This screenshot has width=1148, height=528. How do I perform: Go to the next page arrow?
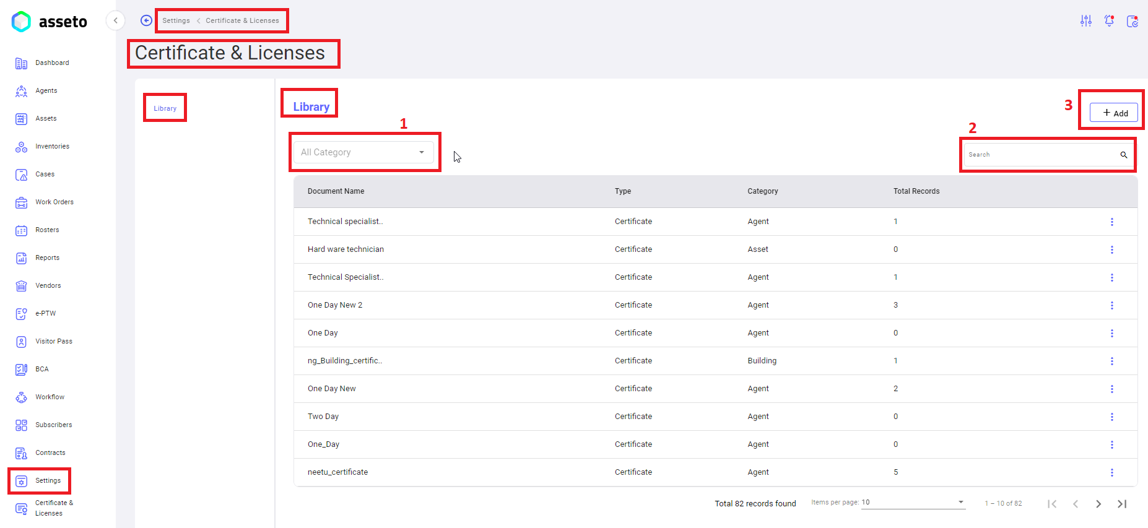tap(1098, 504)
